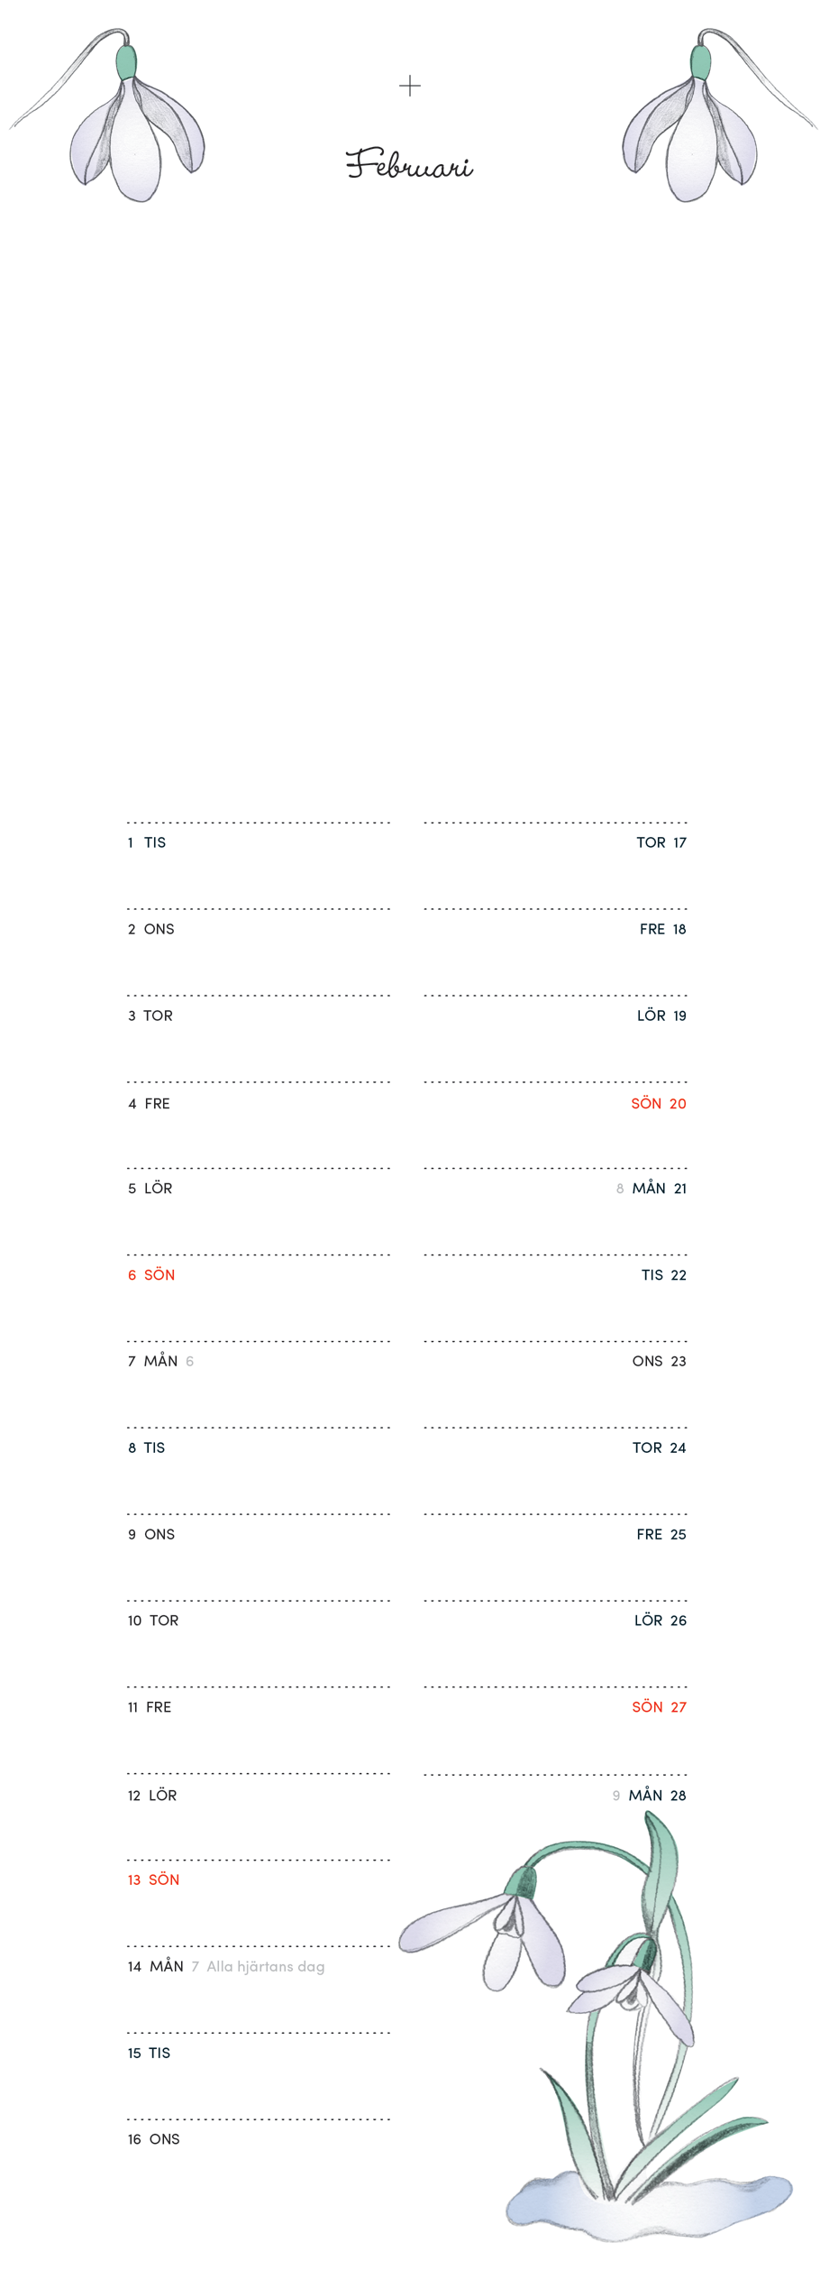Select the date FRE 25
Viewport: 820px width, 2270px height.
coord(661,1534)
